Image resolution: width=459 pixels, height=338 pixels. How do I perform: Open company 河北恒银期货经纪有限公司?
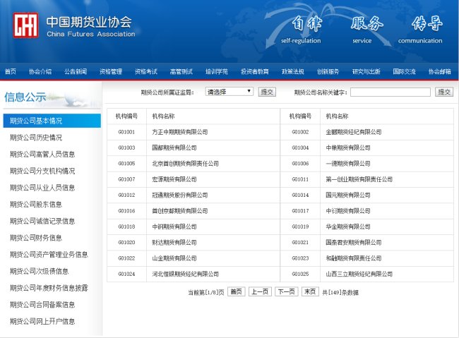[x=185, y=274]
